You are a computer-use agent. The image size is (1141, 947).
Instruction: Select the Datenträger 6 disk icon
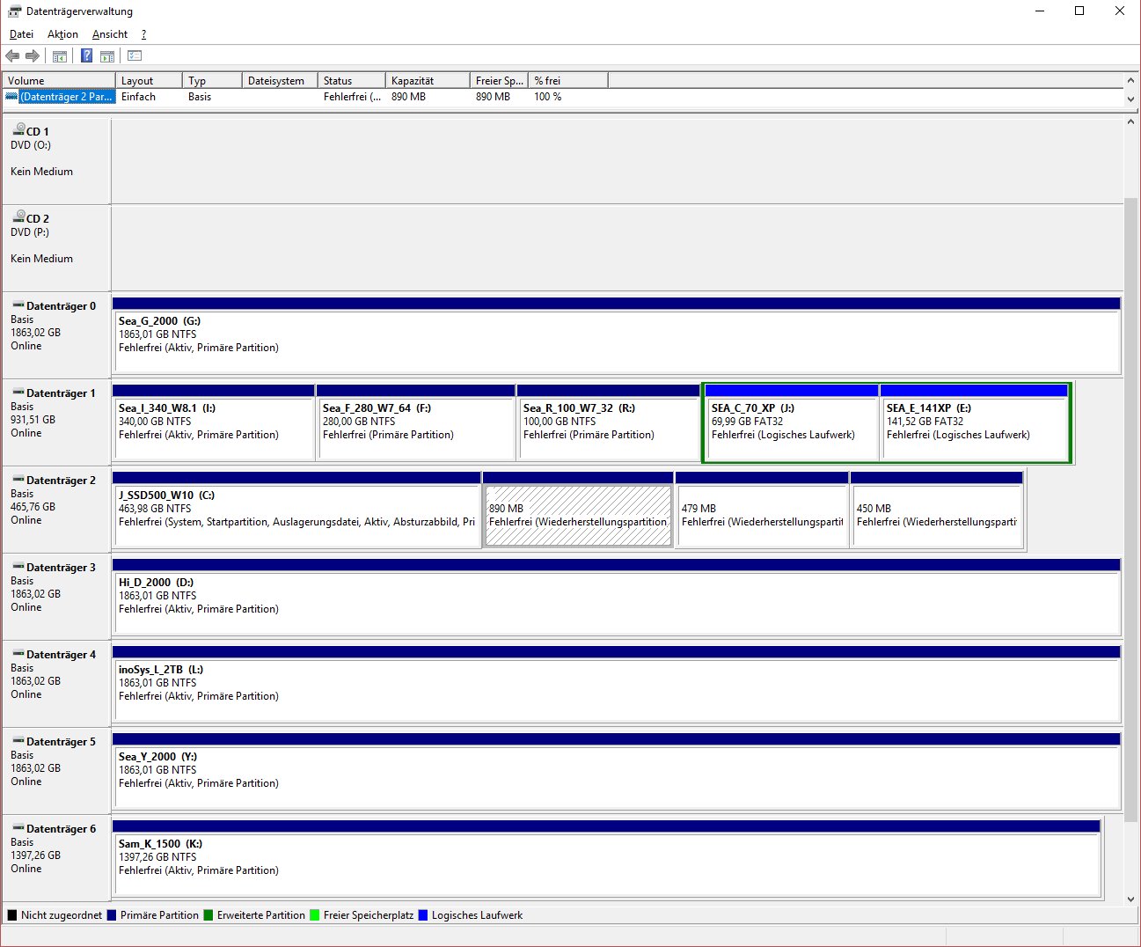[18, 828]
